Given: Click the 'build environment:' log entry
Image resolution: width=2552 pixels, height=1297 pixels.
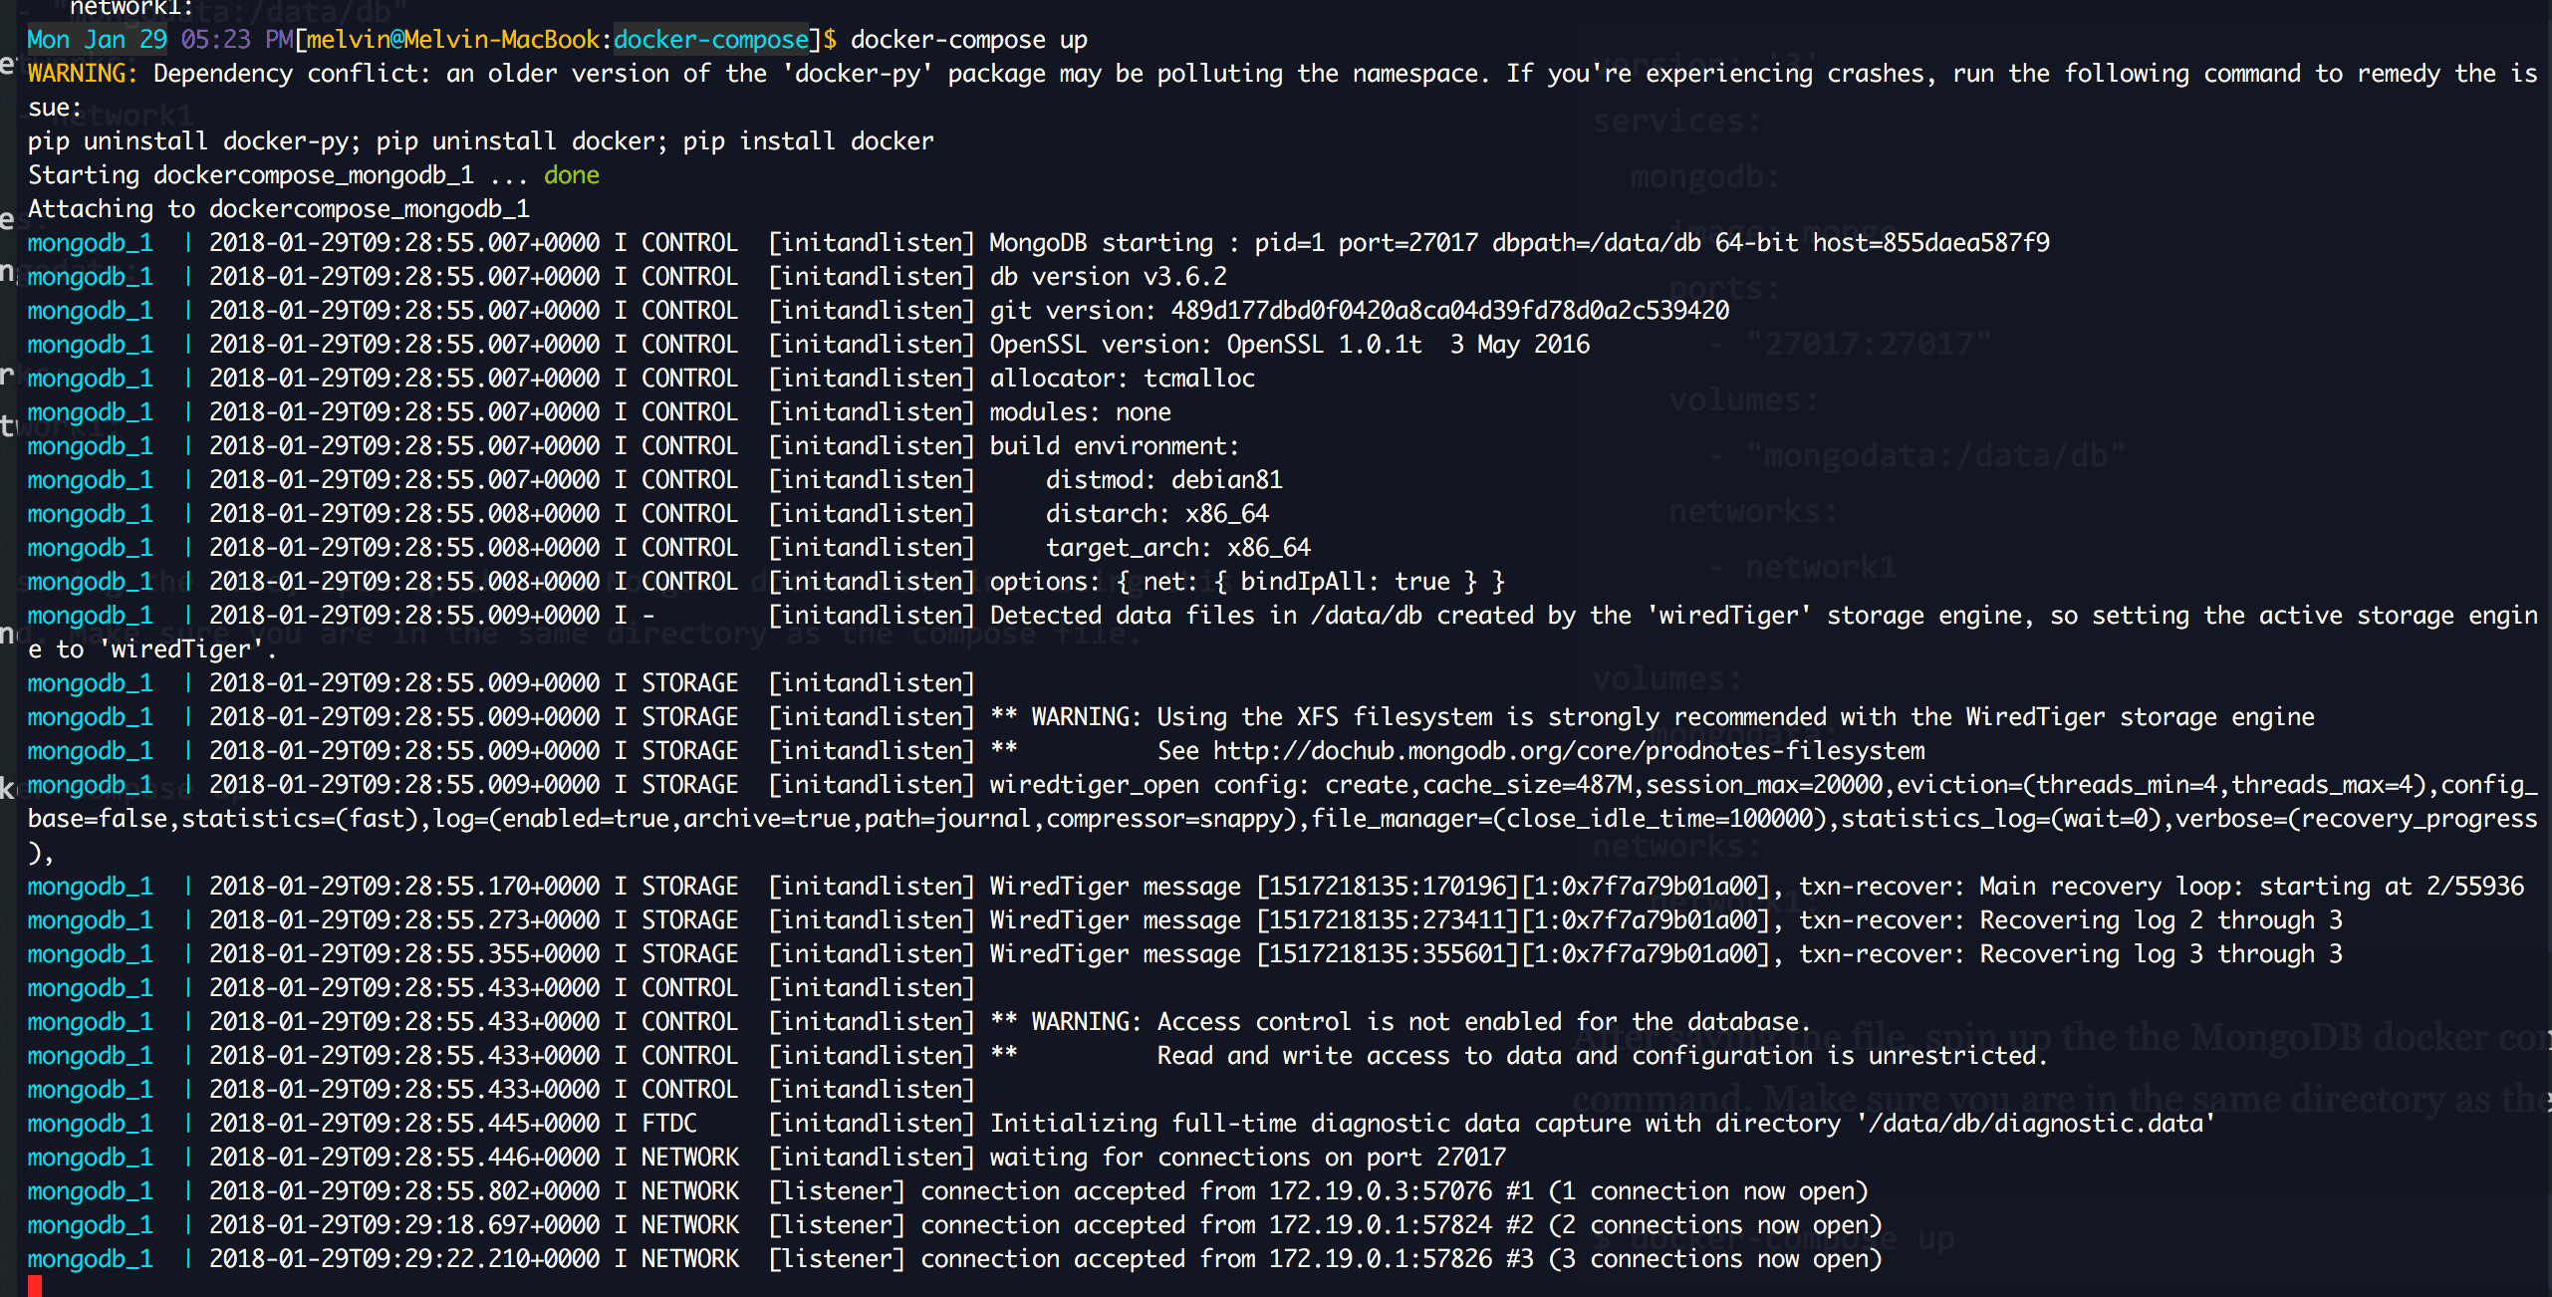Looking at the screenshot, I should [1115, 446].
